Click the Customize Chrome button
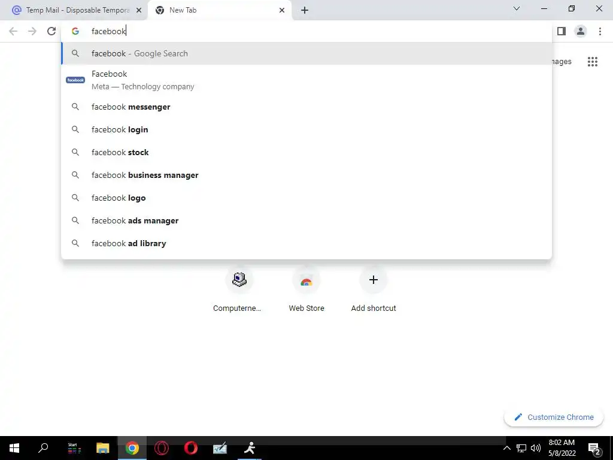The width and height of the screenshot is (613, 460). 554,417
